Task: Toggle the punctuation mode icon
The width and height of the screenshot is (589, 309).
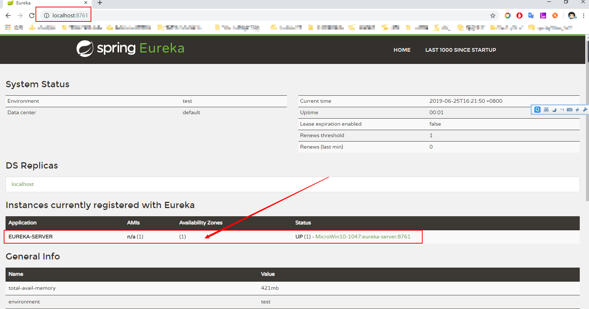Action: pyautogui.click(x=562, y=110)
